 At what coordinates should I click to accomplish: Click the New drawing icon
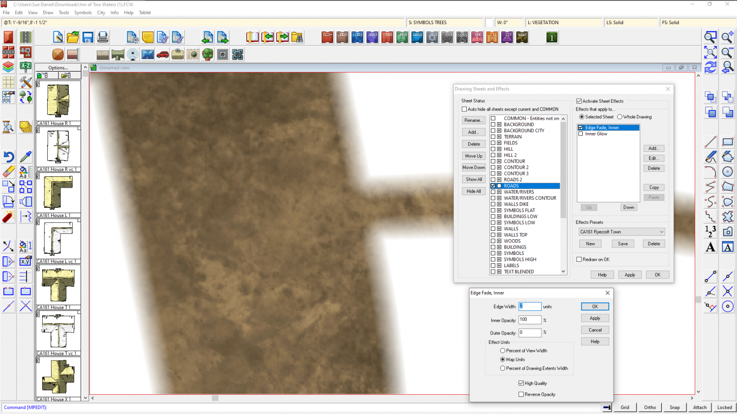click(x=58, y=37)
